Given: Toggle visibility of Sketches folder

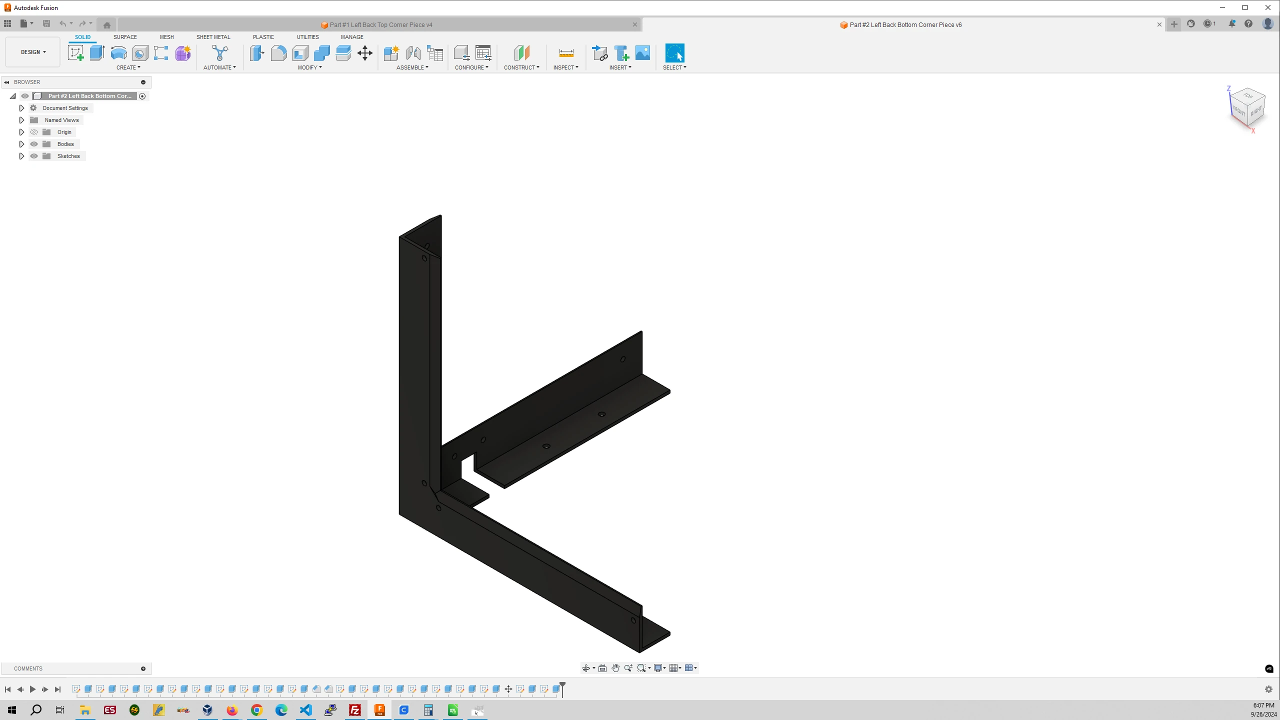Looking at the screenshot, I should coord(34,155).
